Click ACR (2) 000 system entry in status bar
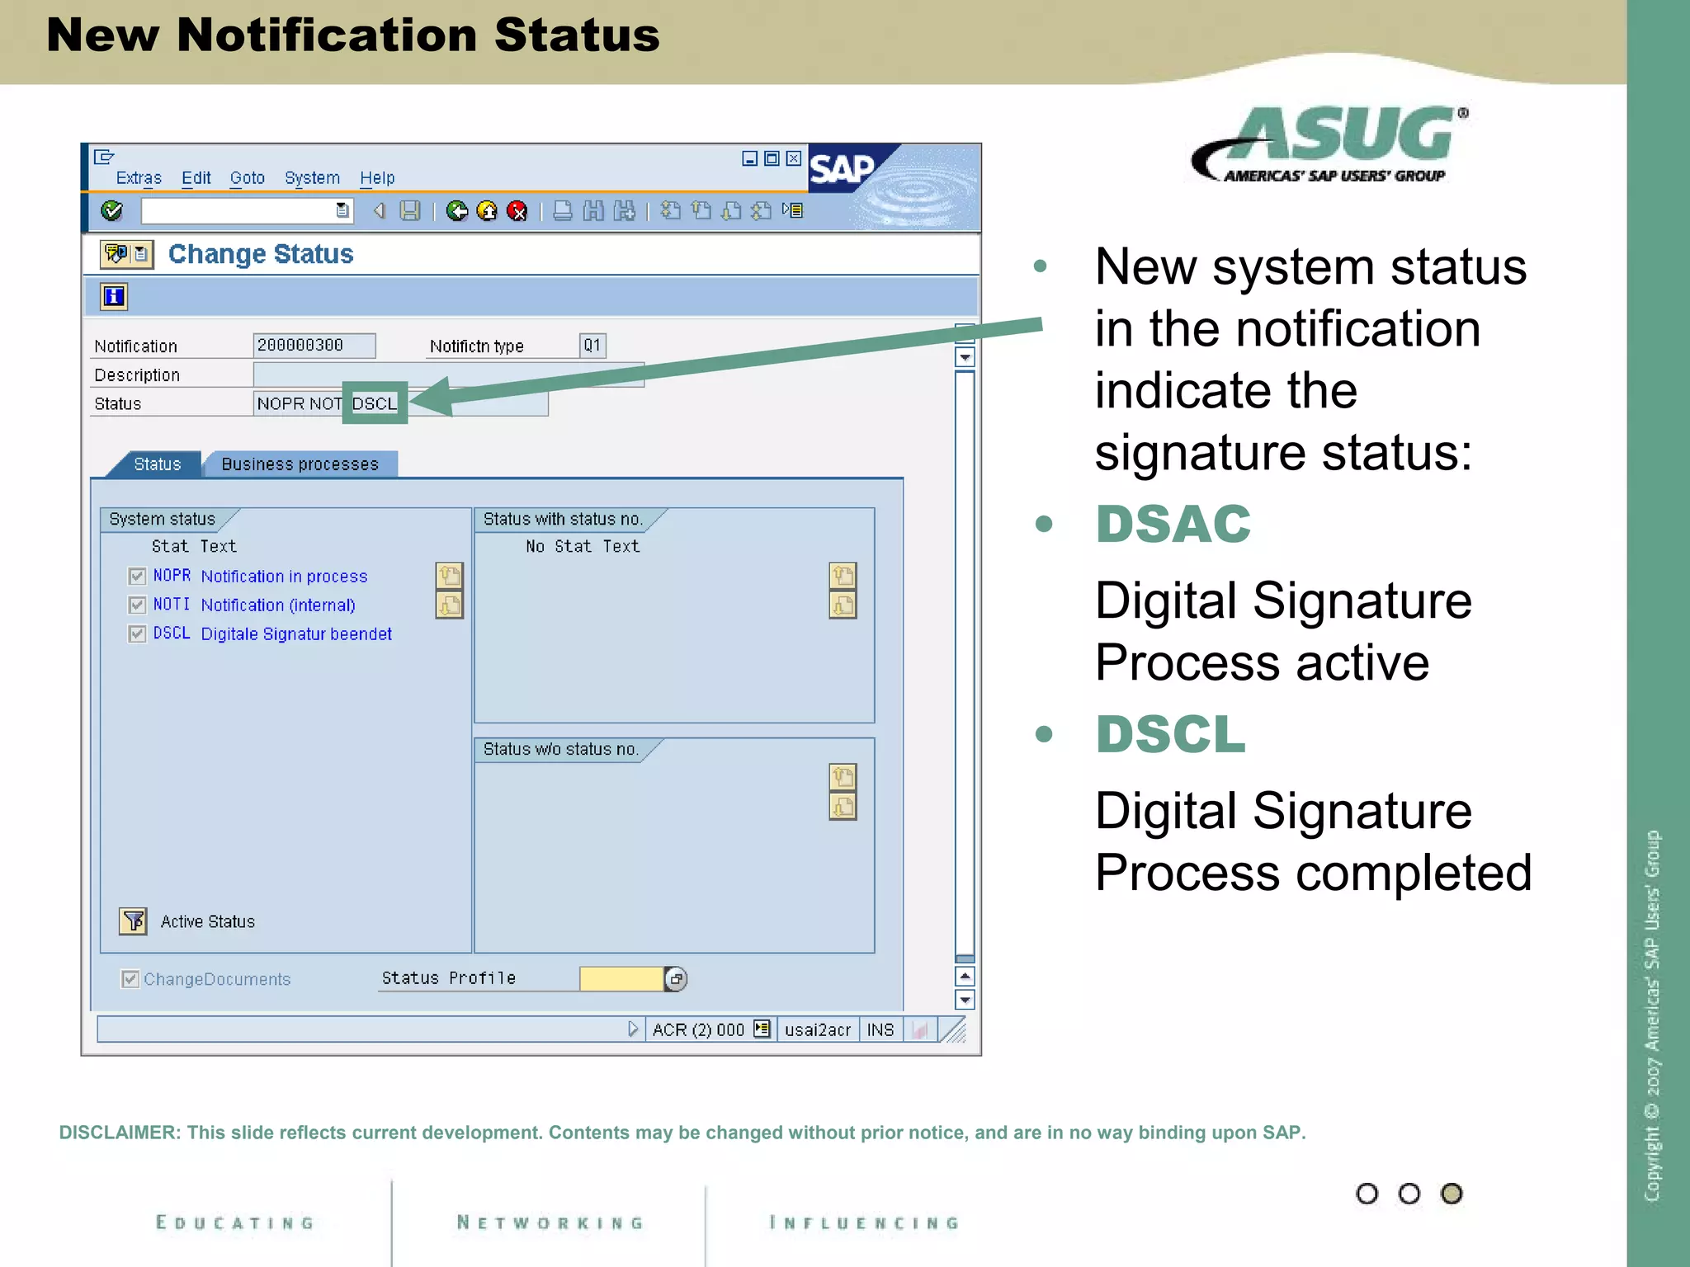The height and width of the screenshot is (1267, 1690). [698, 1029]
